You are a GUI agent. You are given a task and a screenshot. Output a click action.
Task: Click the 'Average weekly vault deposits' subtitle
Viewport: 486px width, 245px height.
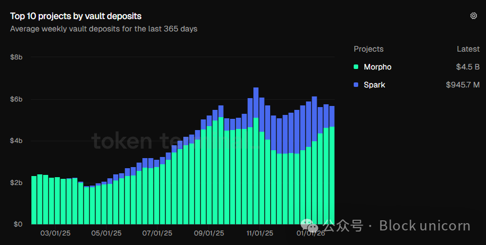point(104,29)
